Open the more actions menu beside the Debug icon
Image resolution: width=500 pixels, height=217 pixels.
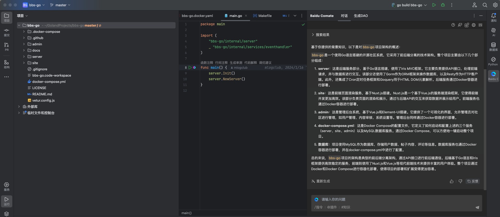point(452,5)
